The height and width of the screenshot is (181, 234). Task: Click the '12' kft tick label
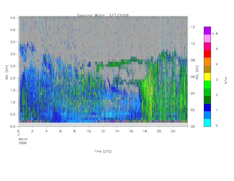point(193,27)
